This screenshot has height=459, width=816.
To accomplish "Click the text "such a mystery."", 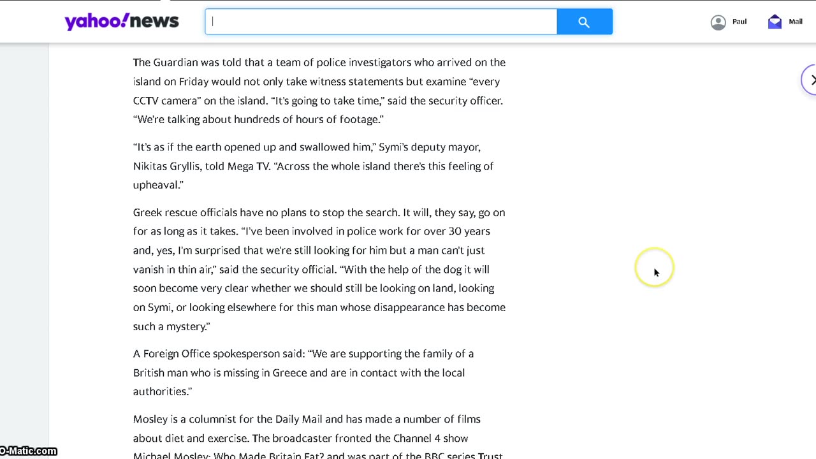I will [171, 326].
